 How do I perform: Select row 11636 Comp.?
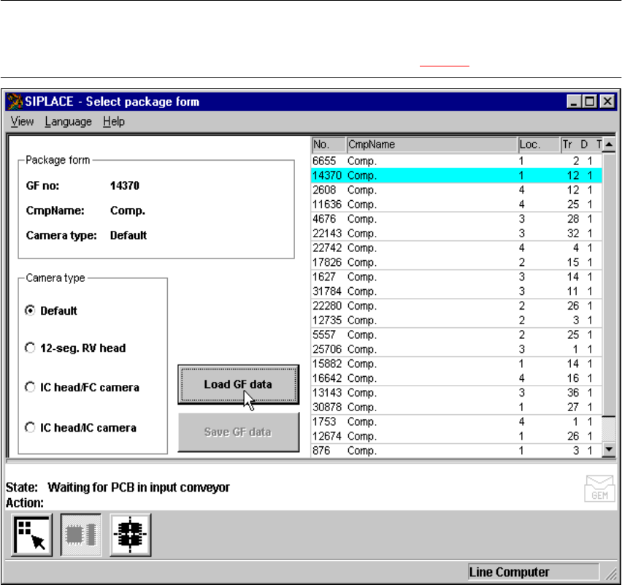pos(456,204)
